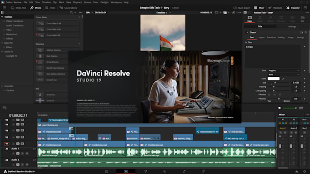Toggle the Effects panel button
This screenshot has height=174, width=310.
coord(36,8)
